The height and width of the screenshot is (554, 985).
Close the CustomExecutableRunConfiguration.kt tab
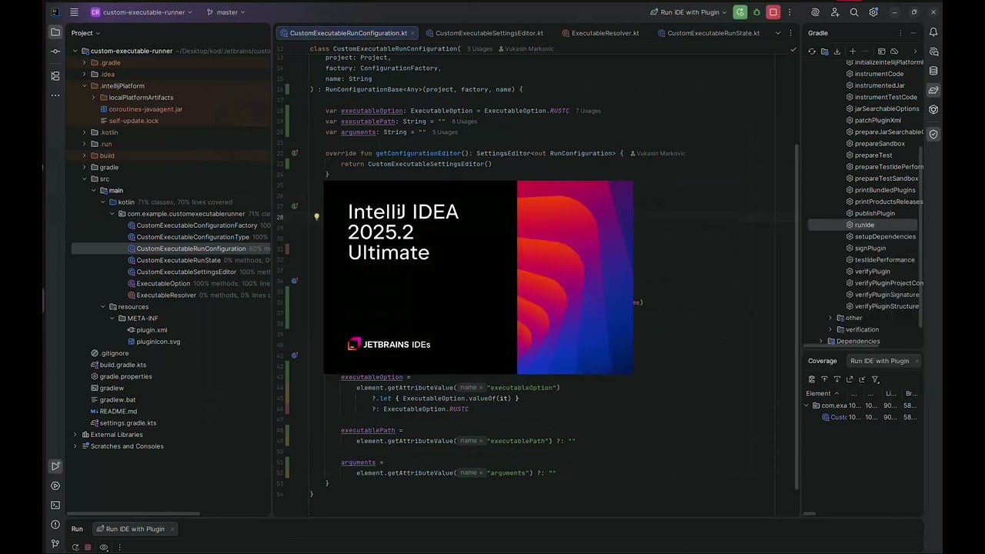(x=414, y=33)
